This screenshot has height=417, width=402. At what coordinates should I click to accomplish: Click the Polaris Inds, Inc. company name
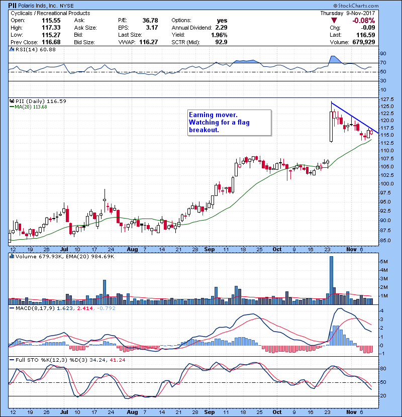coord(38,6)
